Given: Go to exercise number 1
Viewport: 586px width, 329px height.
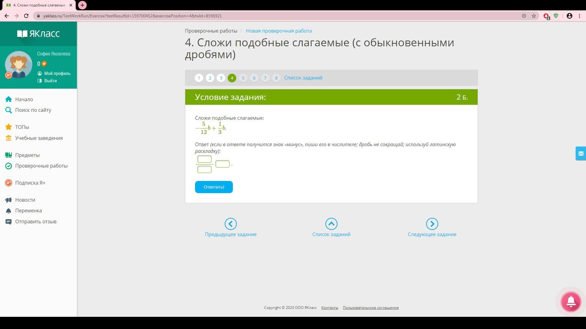Looking at the screenshot, I should coord(199,78).
